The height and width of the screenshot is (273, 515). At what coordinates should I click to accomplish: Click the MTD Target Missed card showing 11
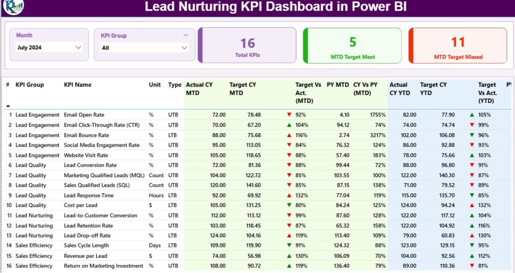point(458,45)
